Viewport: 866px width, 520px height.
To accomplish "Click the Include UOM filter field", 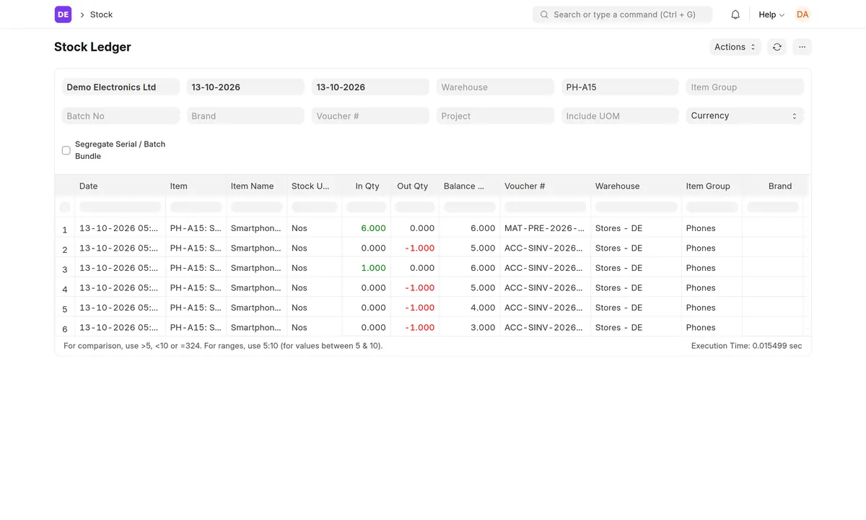I will pos(620,116).
